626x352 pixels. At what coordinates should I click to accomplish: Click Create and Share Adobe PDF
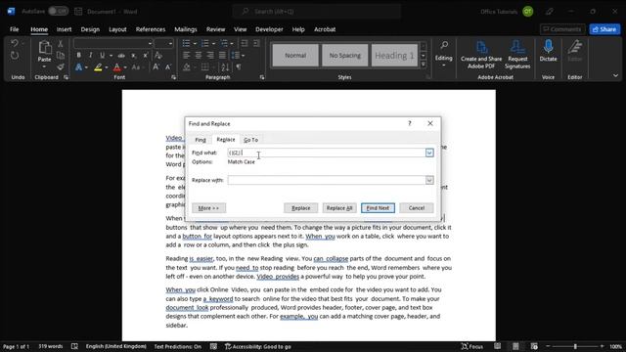[x=481, y=55]
